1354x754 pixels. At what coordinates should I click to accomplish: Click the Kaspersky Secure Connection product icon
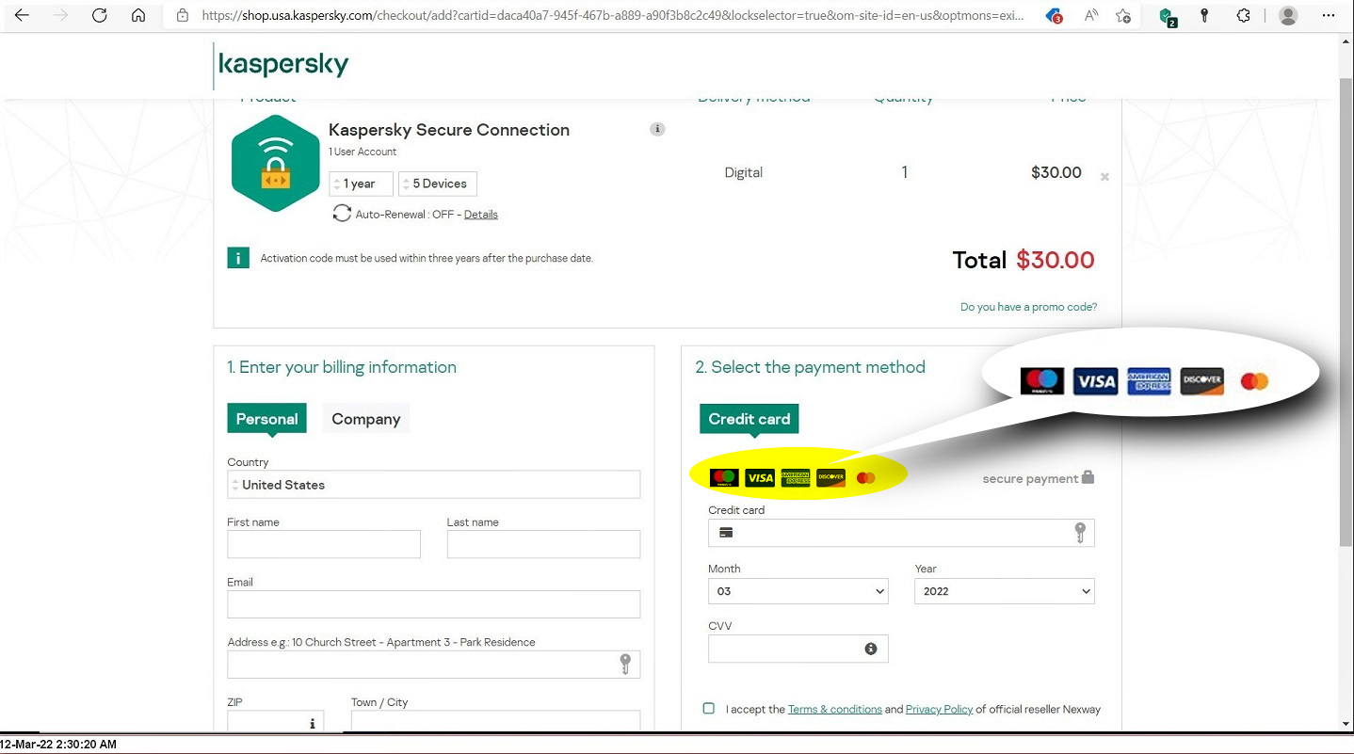coord(276,164)
